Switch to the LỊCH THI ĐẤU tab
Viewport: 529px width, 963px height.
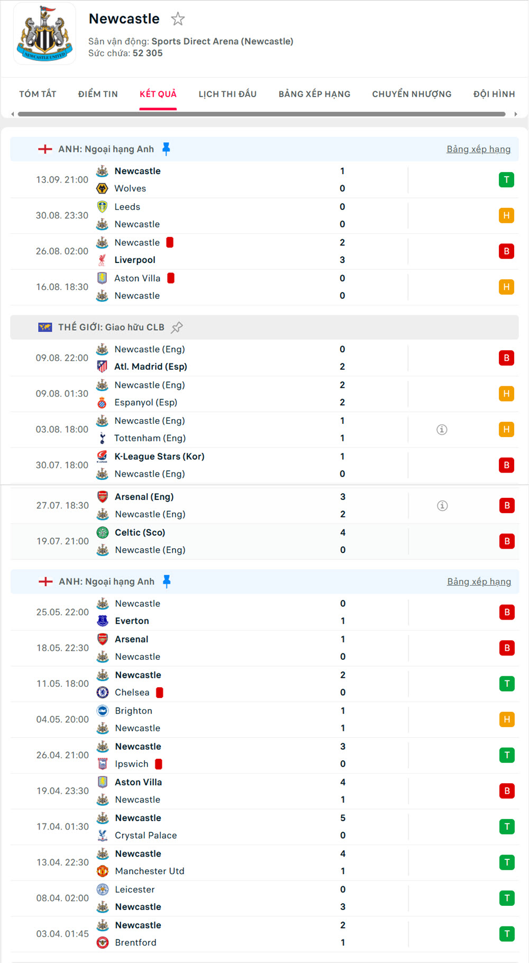pos(227,94)
